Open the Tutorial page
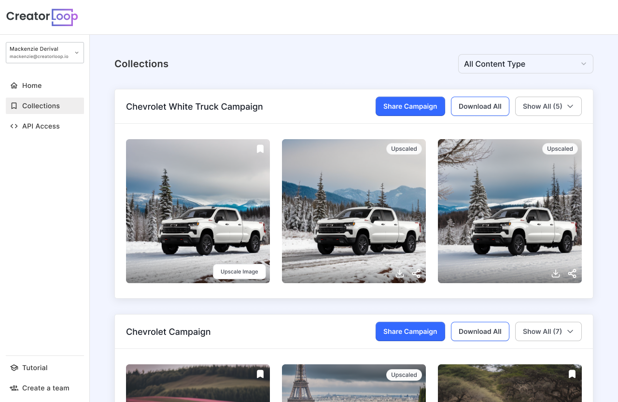618x402 pixels. point(45,368)
